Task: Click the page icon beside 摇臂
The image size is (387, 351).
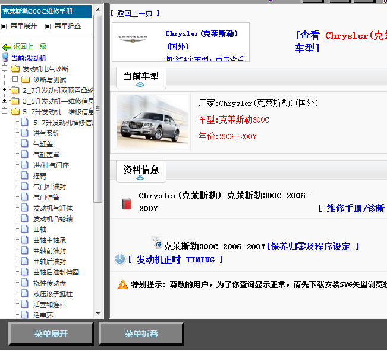Action: (25, 175)
